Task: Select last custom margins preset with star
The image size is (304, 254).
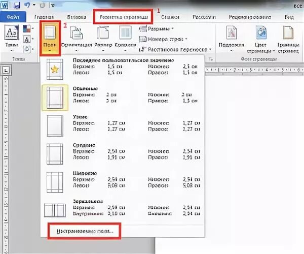Action: (x=123, y=69)
